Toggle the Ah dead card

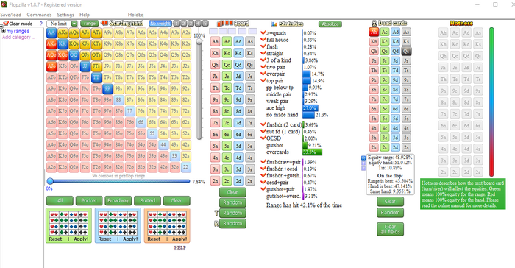click(374, 32)
